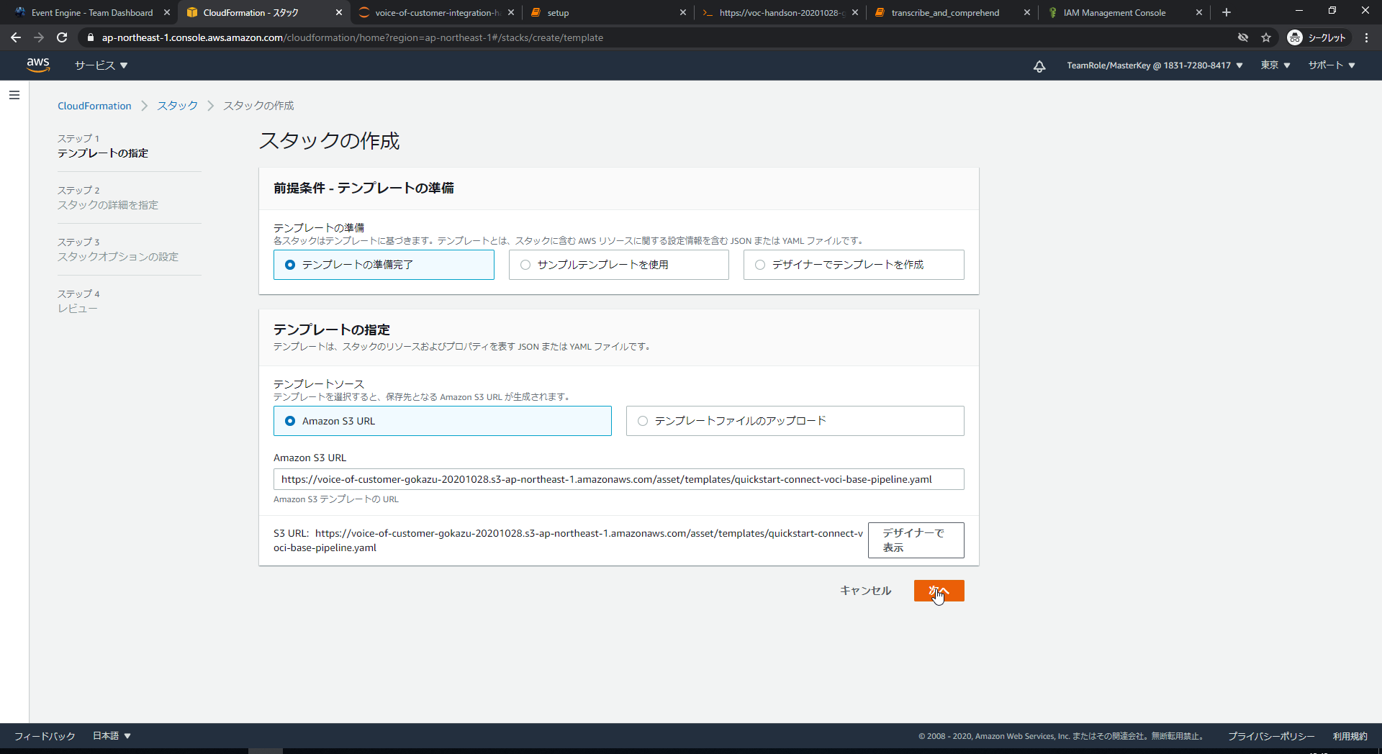Click the site lock icon in address bar

point(91,37)
